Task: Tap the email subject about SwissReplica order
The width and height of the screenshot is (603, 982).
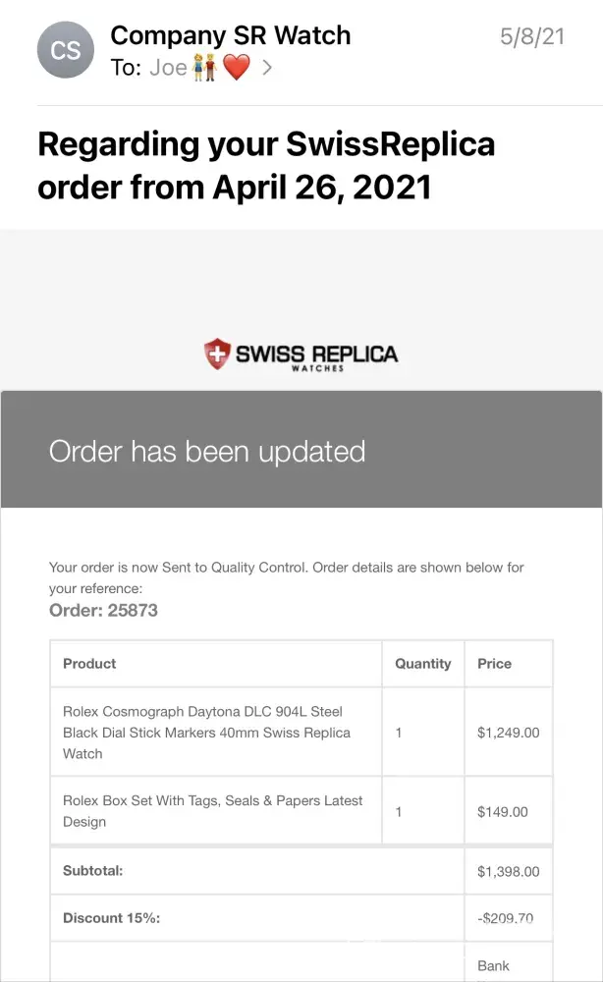Action: [265, 165]
